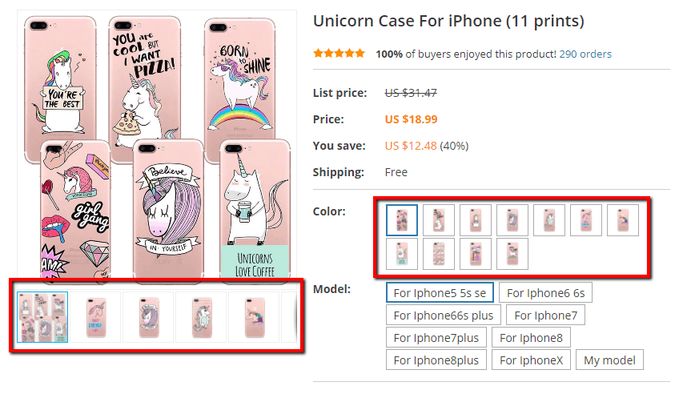Choose the For Iphone7plus model
This screenshot has height=394, width=683.
[x=436, y=338]
